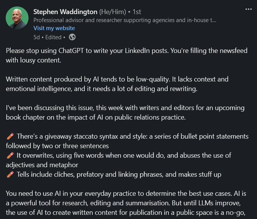
Task: Click the "I've been discussing this issue" paragraph
Action: [125, 112]
